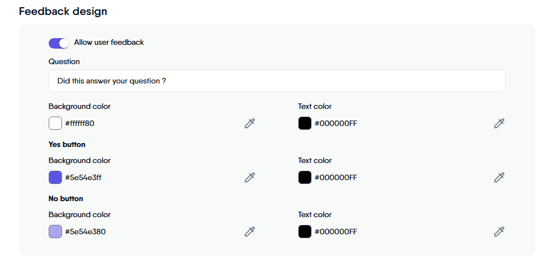Pick Yes button text color with eyedropper

[x=499, y=177]
